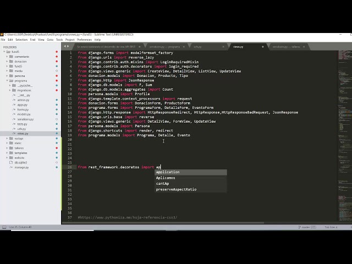Image resolution: width=352 pixels, height=264 pixels.
Task: Expand the website folder
Action: 7,158
